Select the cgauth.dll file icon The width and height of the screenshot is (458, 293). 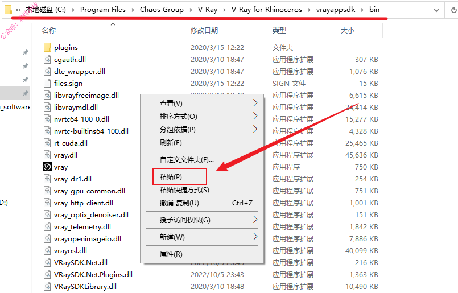47,59
